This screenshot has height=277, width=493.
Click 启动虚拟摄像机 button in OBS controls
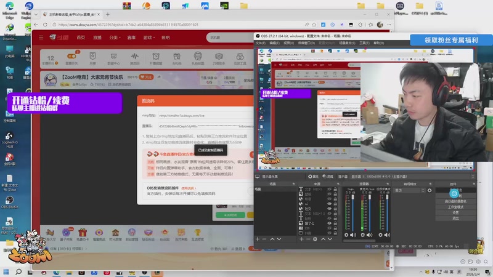[455, 201]
